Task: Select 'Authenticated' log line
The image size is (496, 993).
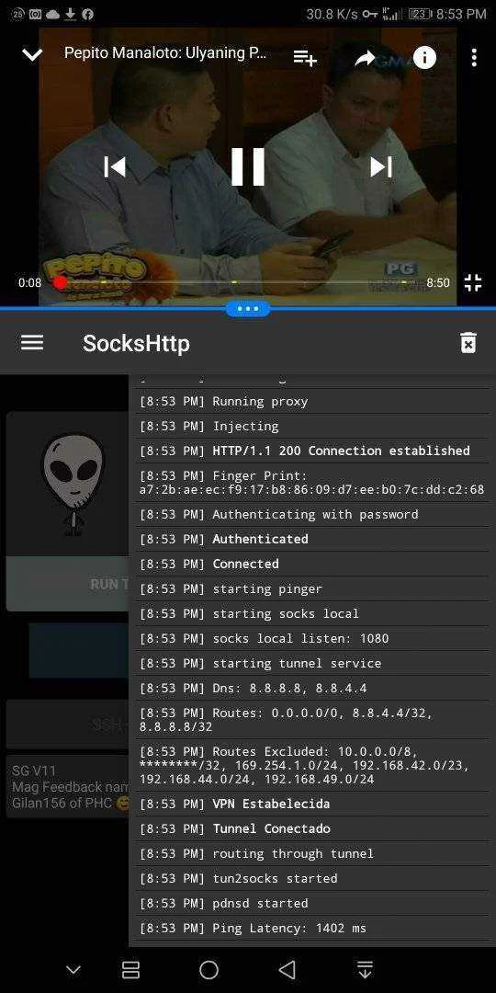Action: click(312, 539)
